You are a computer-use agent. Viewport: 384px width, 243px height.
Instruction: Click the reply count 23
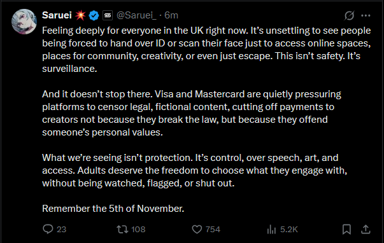[x=62, y=230]
